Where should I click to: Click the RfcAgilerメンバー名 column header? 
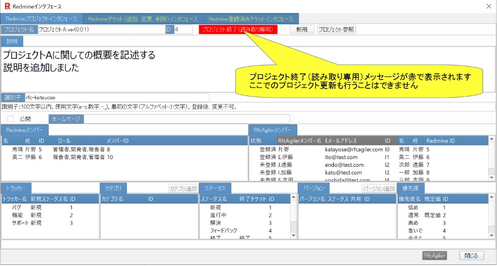[x=299, y=140]
